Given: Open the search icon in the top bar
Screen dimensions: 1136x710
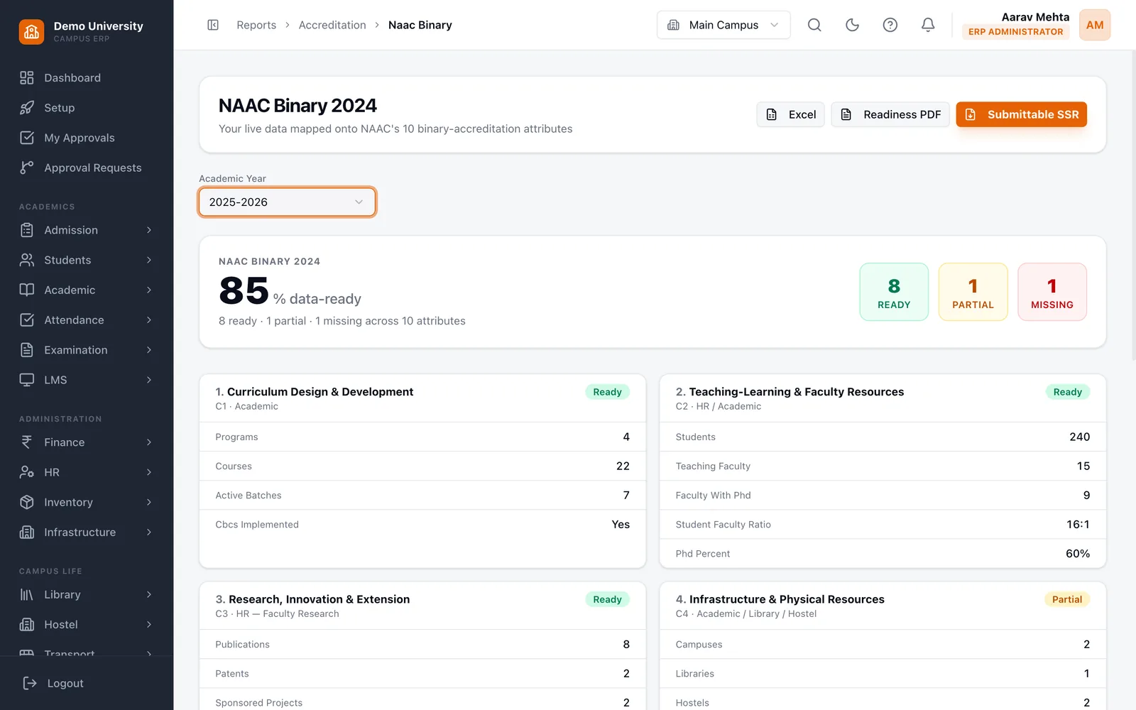Looking at the screenshot, I should (x=814, y=25).
